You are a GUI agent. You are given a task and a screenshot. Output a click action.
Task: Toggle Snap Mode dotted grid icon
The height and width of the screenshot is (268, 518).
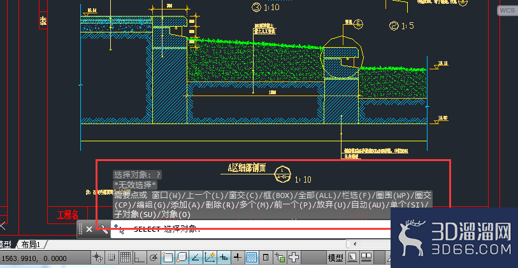[x=112, y=257]
